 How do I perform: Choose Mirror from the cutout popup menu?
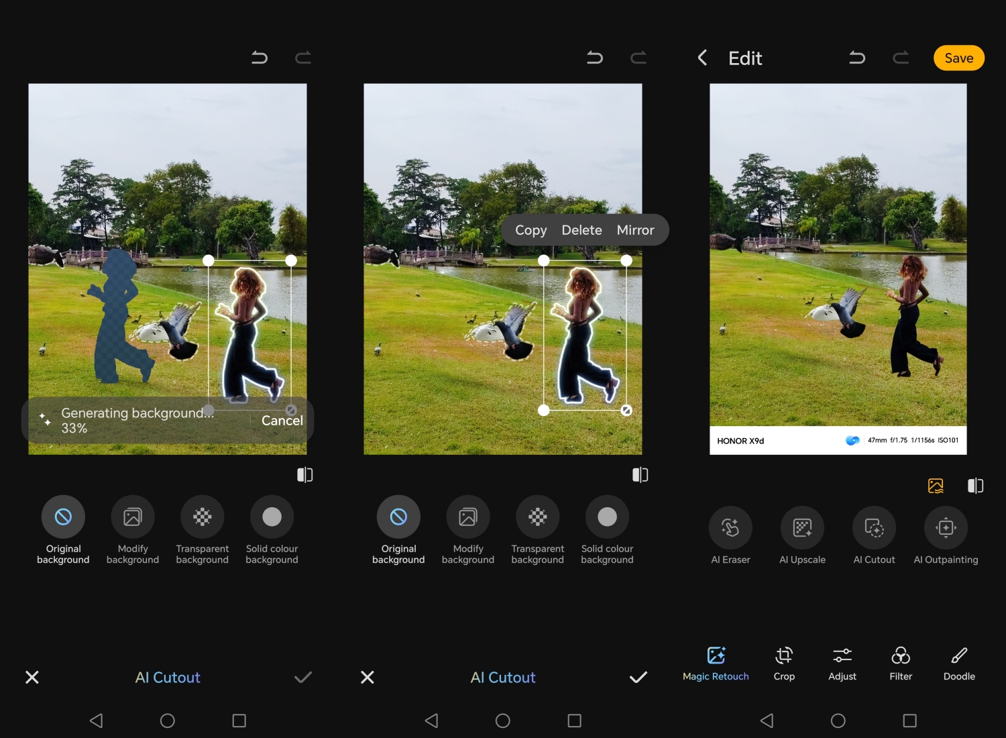pos(635,230)
